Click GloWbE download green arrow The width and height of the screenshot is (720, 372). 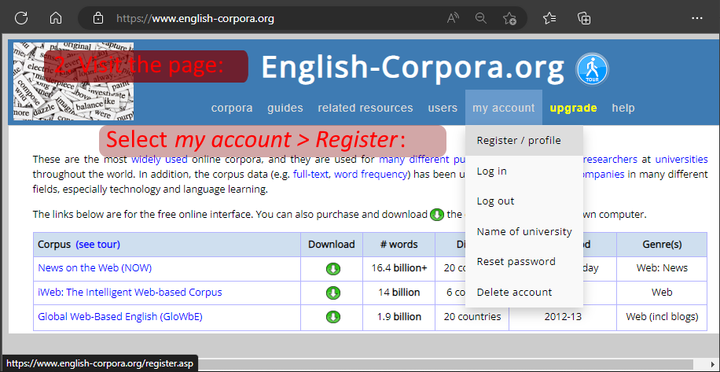333,317
